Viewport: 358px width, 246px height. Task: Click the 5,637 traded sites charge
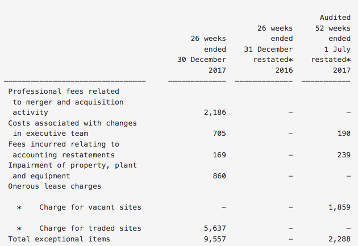215,228
